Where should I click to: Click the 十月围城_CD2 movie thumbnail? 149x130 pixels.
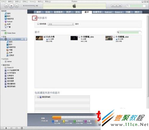pos(109,38)
